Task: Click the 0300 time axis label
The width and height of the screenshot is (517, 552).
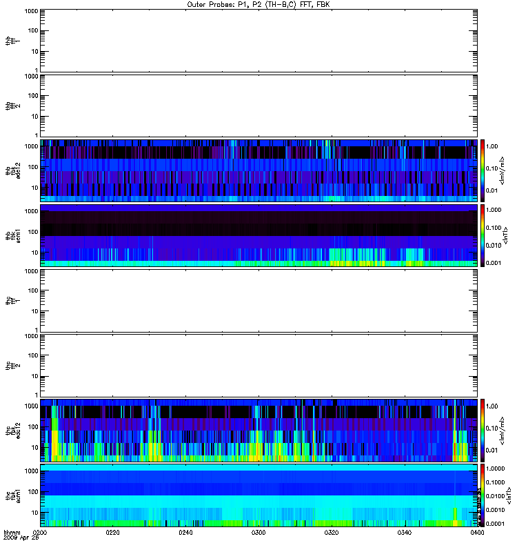Action: 258,533
